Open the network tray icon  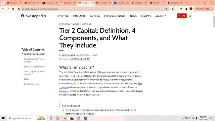[186, 118]
